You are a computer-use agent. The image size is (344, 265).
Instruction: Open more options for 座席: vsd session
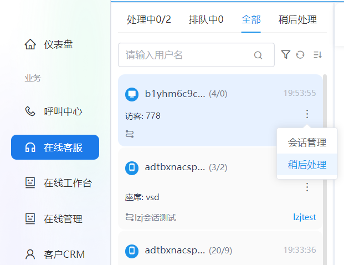tap(307, 187)
